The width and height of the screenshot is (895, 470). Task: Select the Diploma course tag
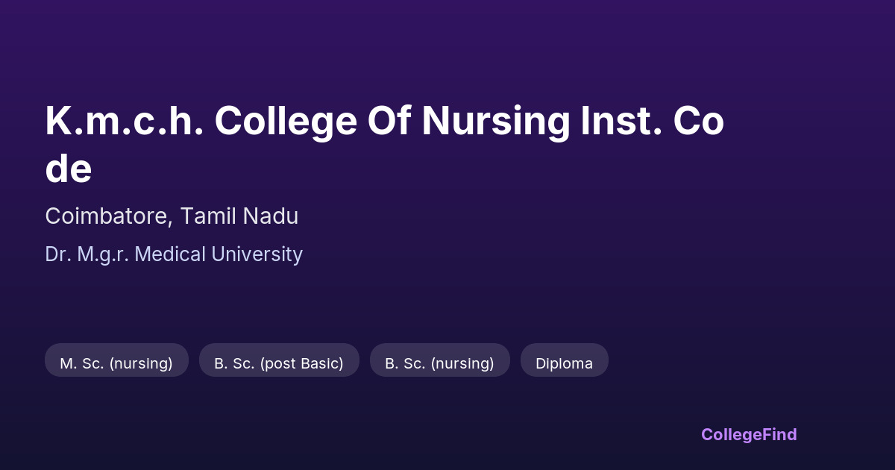(x=564, y=360)
